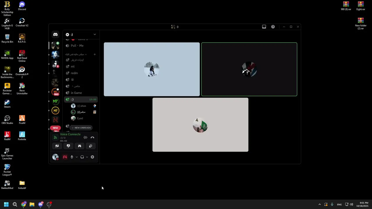Open the server icon with 9 badge

55,64
